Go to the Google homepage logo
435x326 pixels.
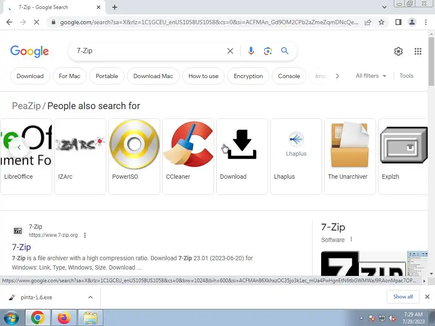pos(29,51)
